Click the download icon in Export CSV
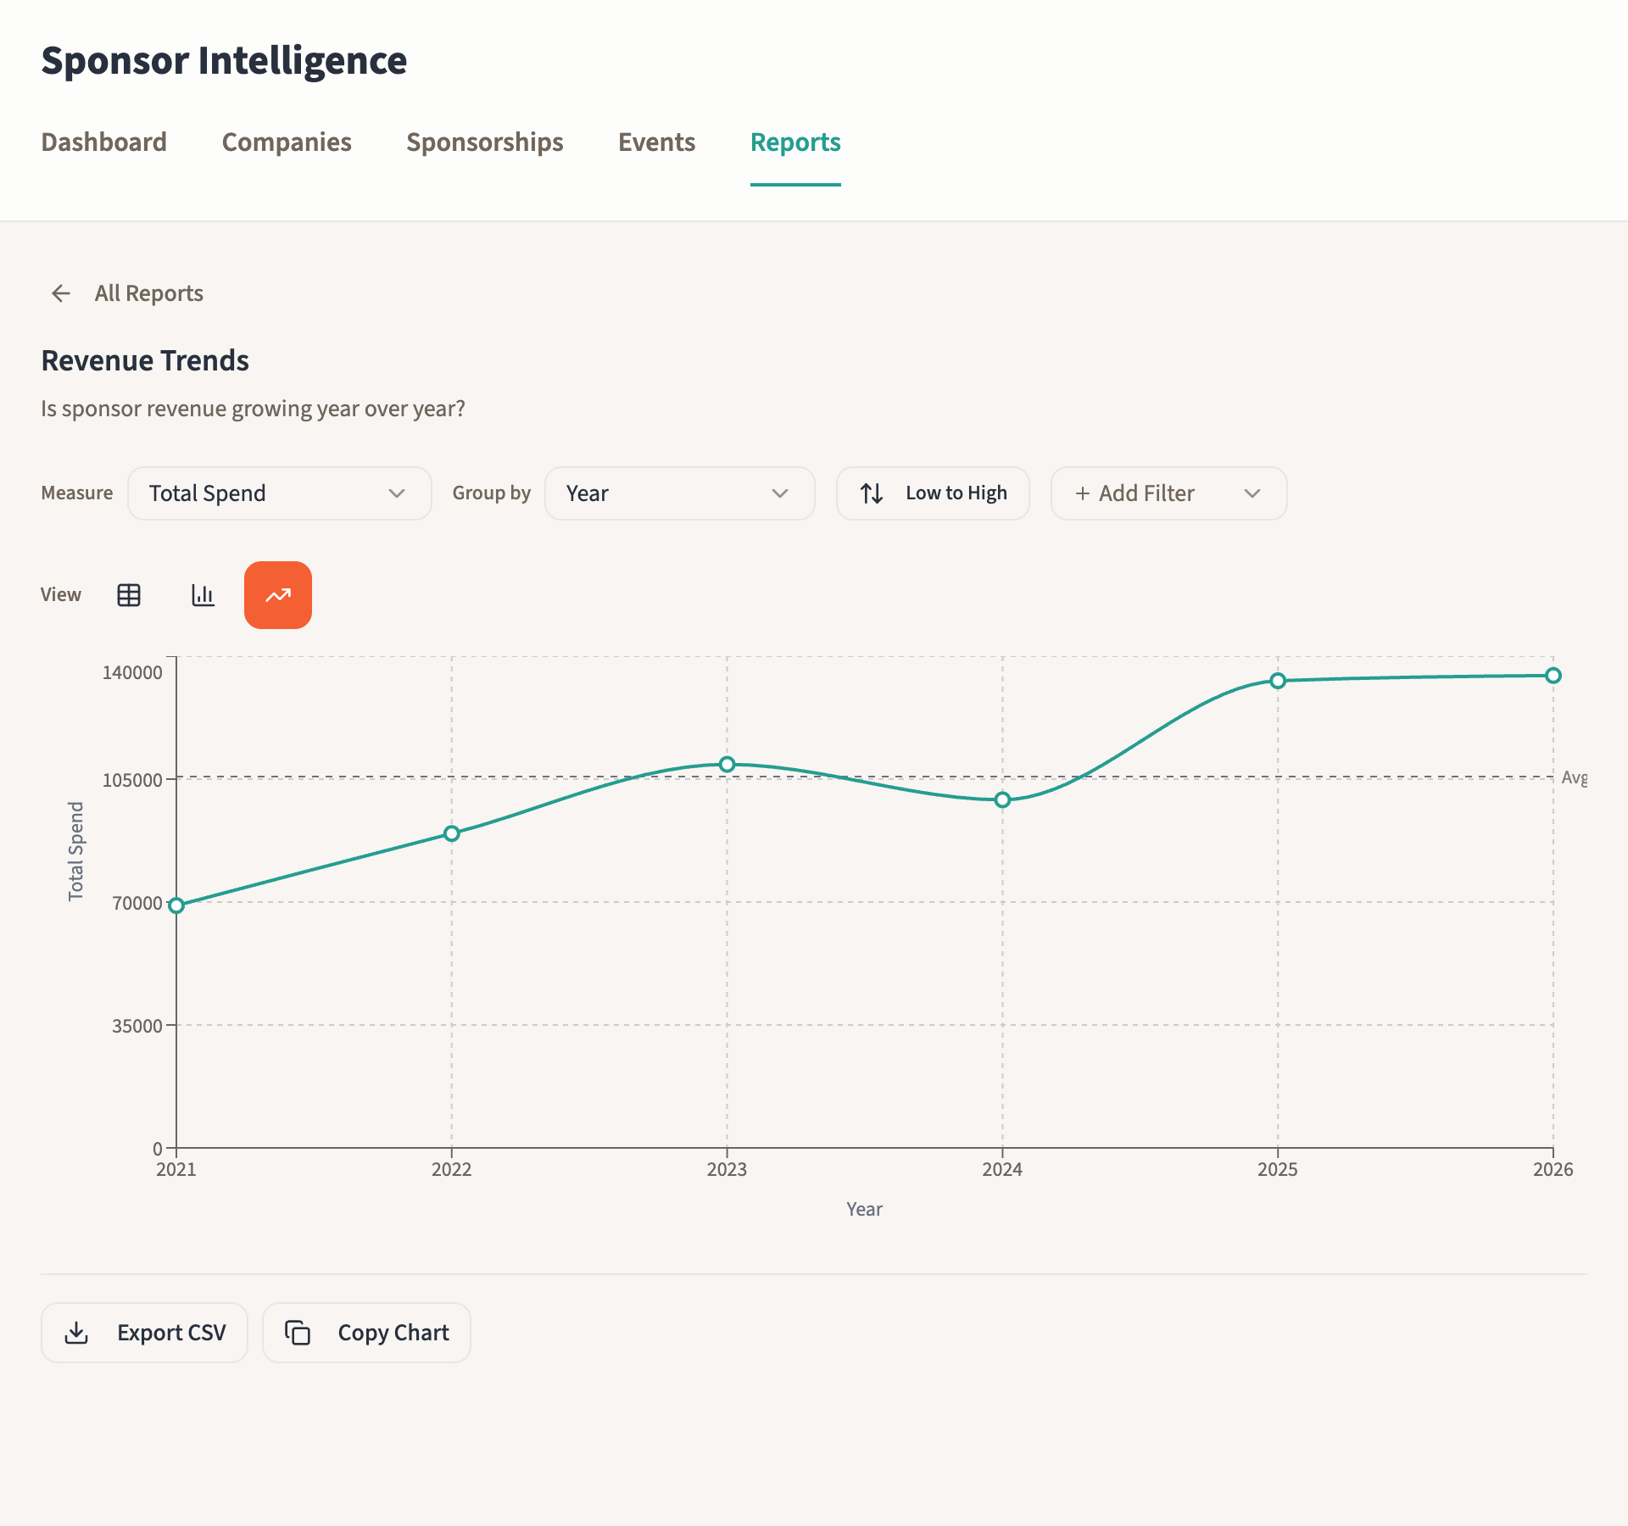 point(76,1333)
